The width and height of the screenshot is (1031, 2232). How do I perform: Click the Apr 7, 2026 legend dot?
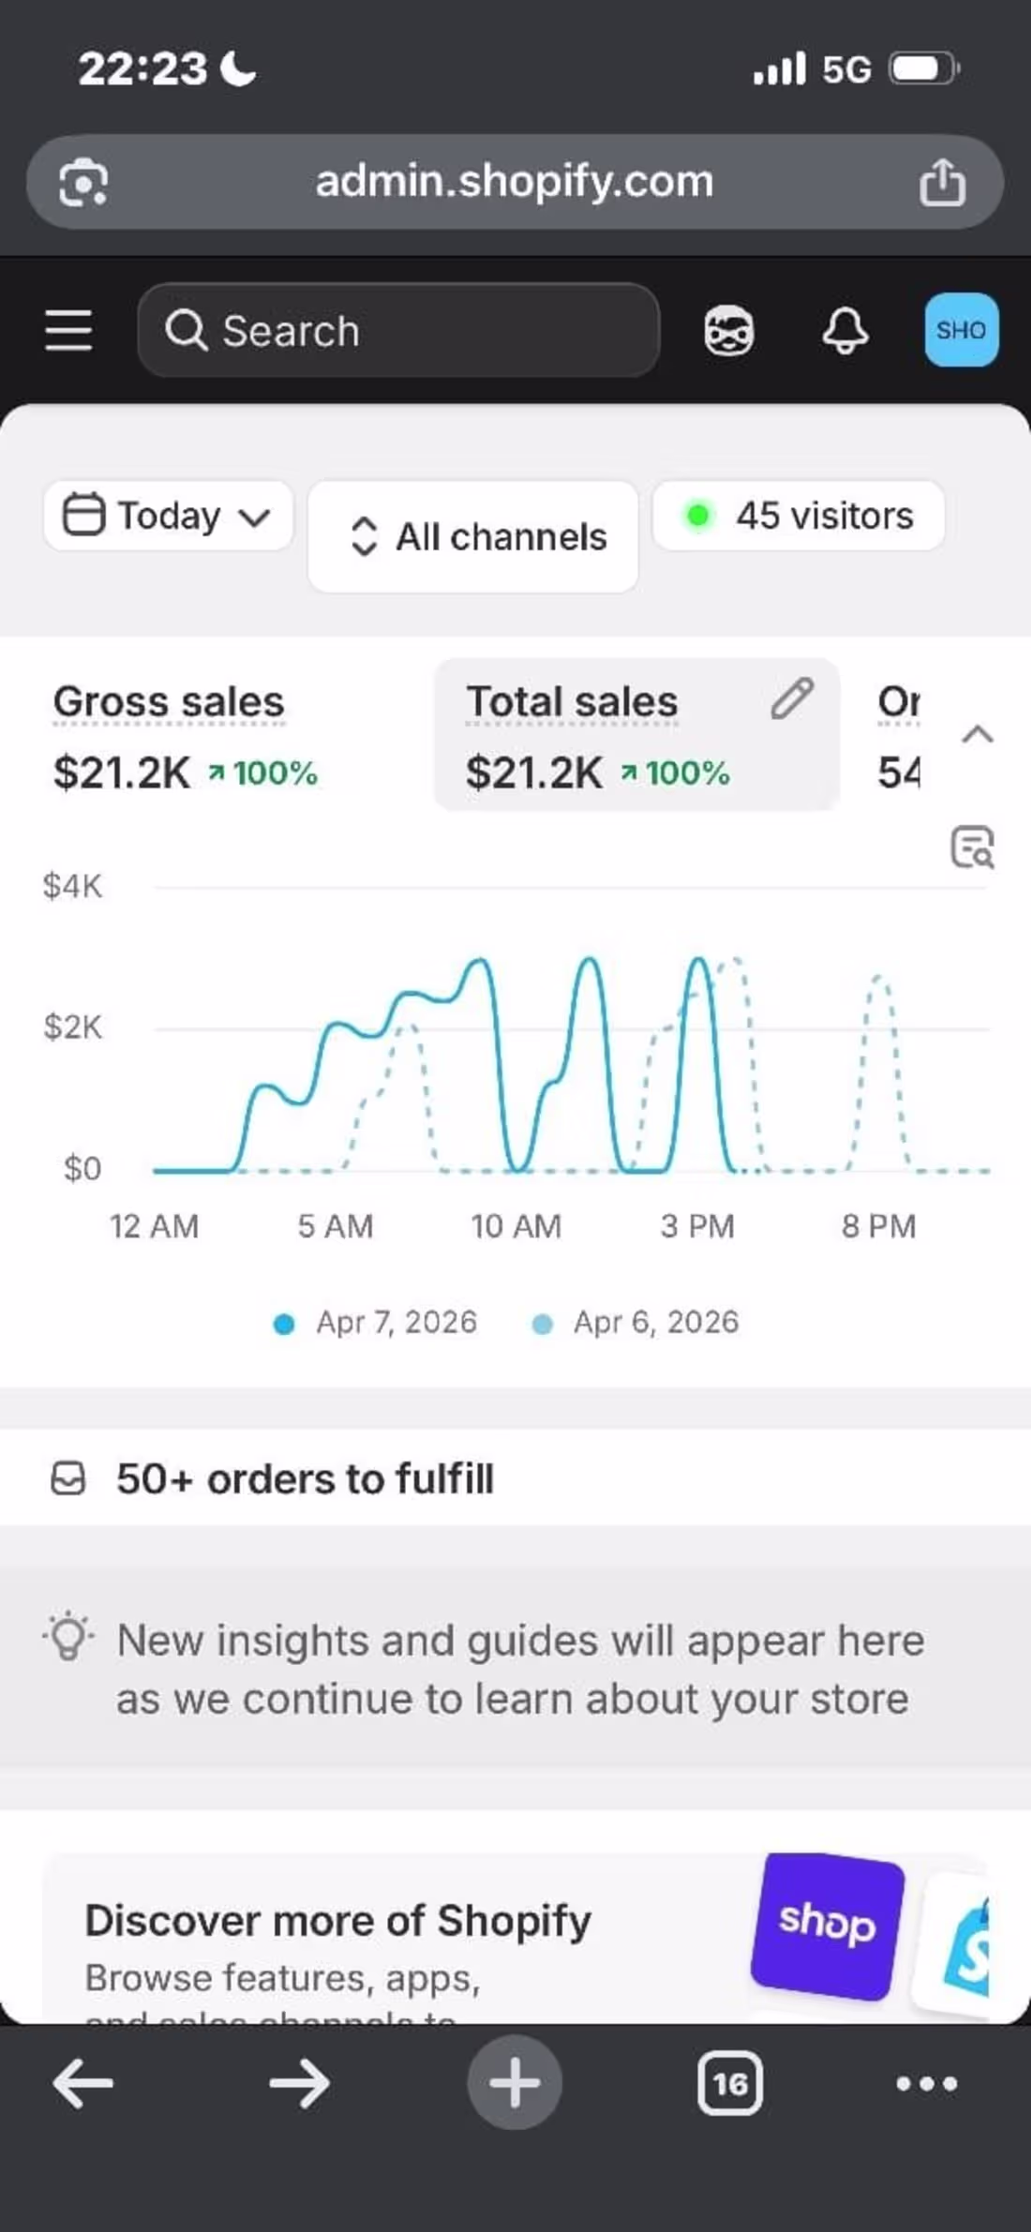(x=283, y=1325)
